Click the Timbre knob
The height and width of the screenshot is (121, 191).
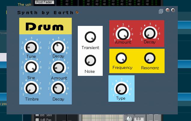tap(31, 88)
